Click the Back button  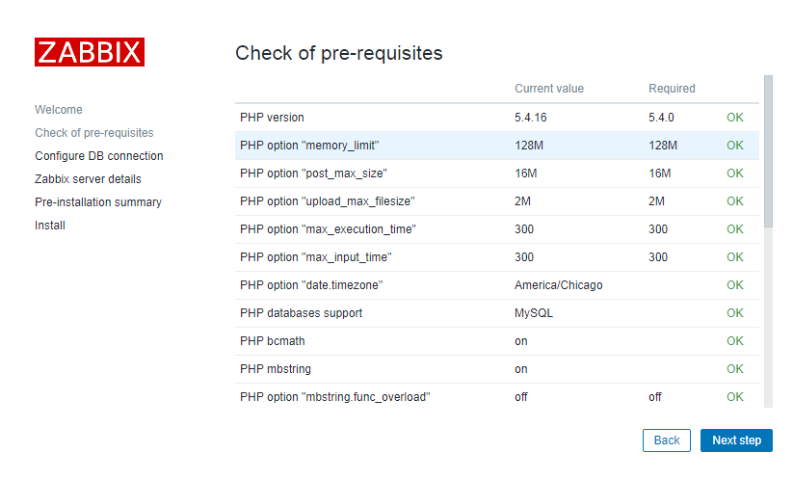click(x=667, y=440)
